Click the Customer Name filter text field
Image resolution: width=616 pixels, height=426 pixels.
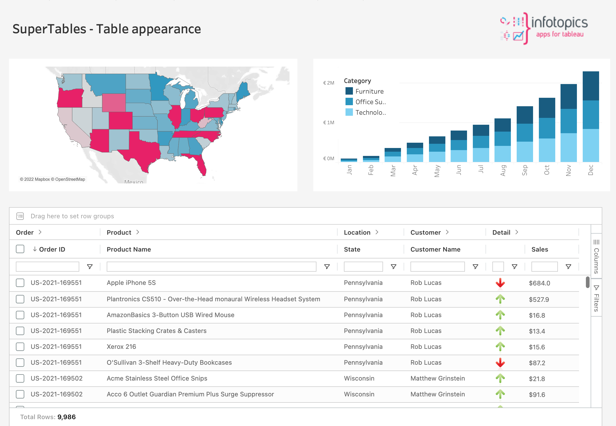[437, 267]
